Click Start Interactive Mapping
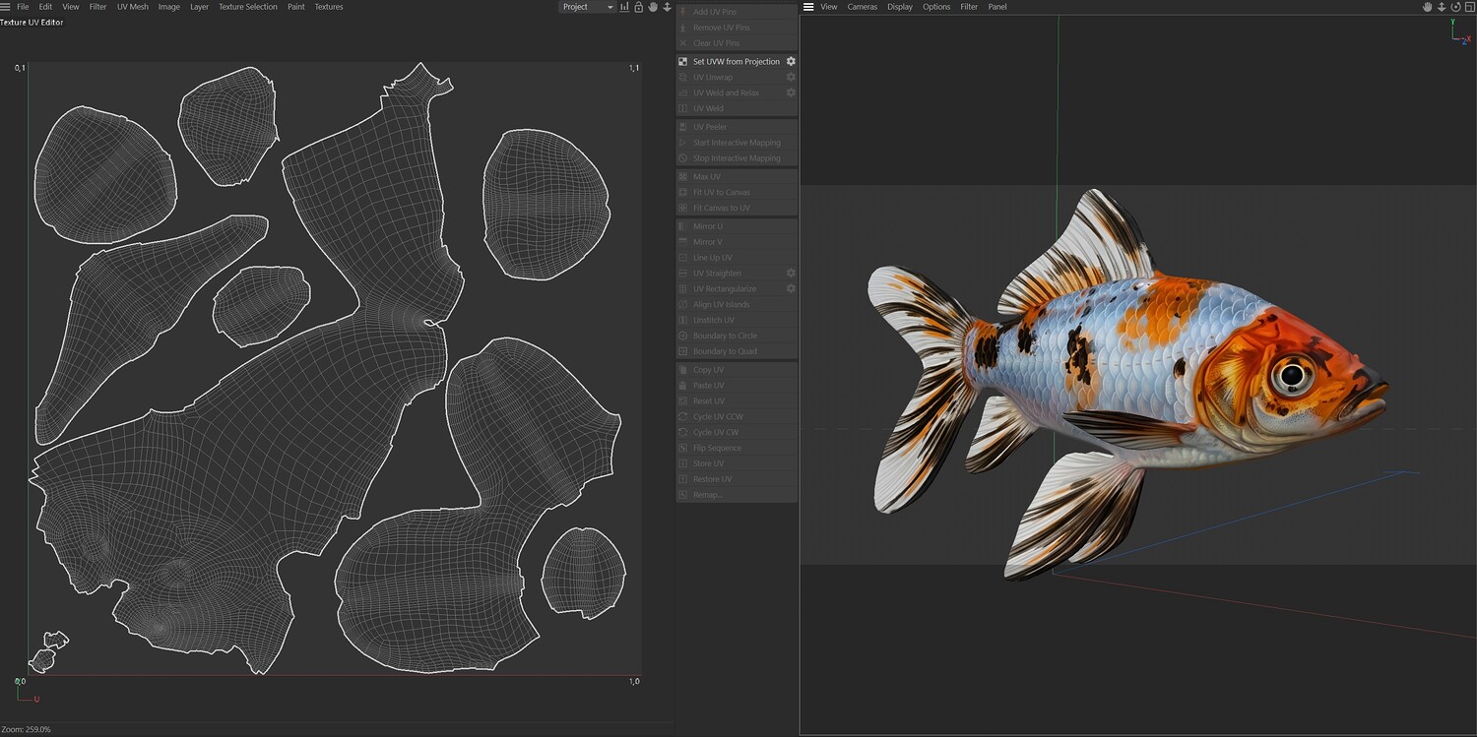This screenshot has height=737, width=1477. [x=737, y=143]
